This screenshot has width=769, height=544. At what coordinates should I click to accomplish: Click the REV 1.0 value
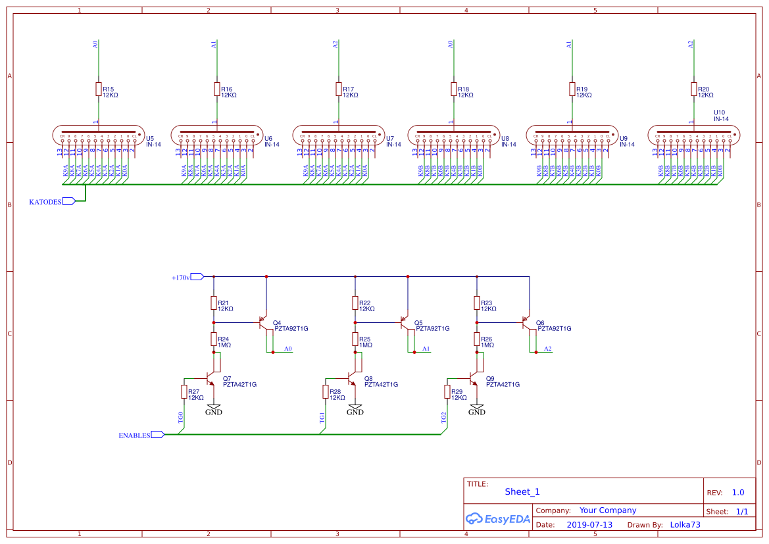point(738,491)
